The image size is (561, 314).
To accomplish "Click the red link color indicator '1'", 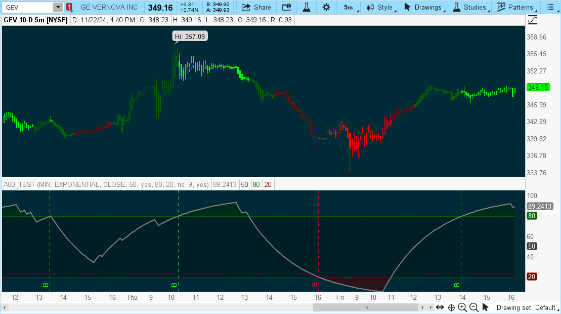I will pos(69,7).
